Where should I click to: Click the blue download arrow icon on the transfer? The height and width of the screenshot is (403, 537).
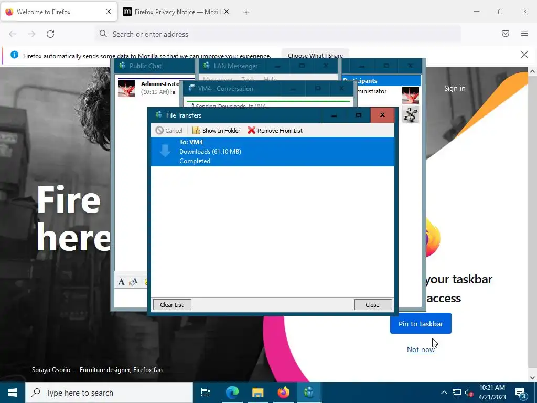pos(165,151)
